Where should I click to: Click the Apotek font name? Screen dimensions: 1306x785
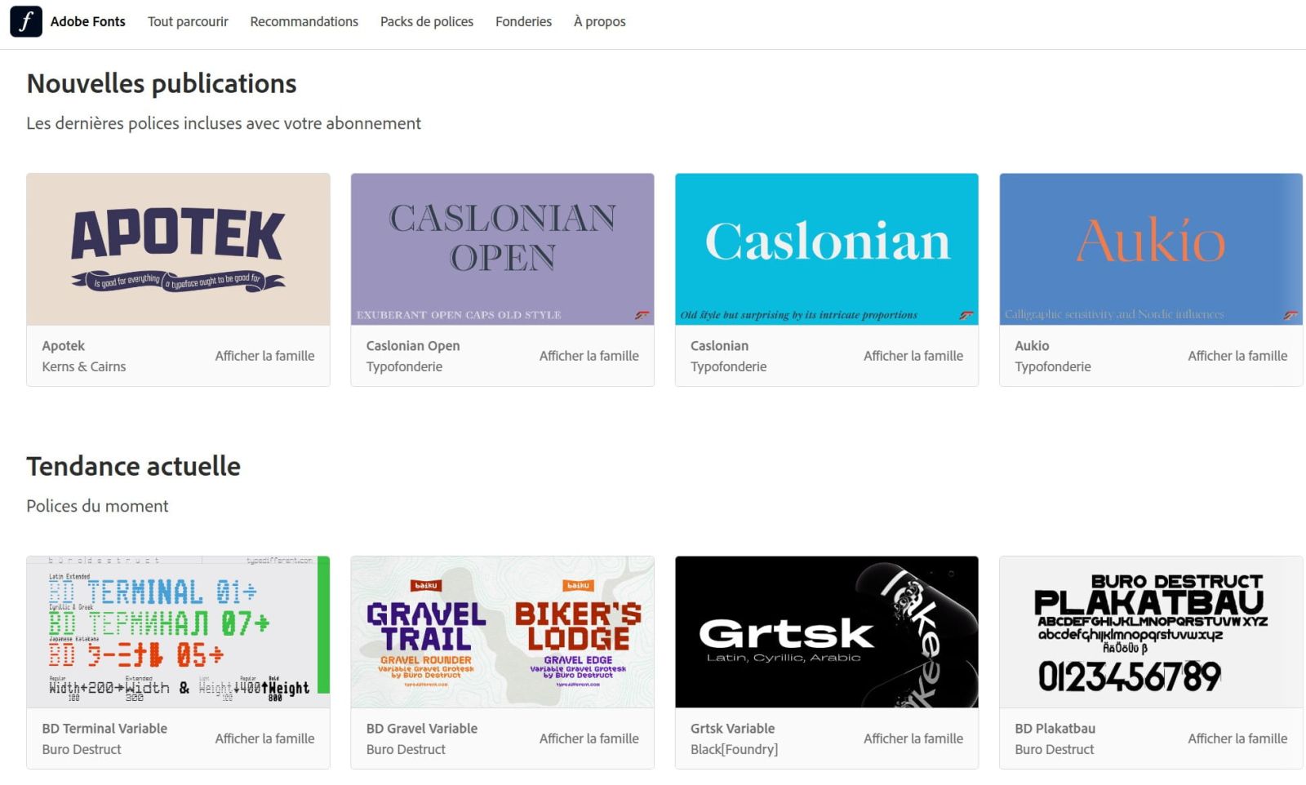[64, 346]
